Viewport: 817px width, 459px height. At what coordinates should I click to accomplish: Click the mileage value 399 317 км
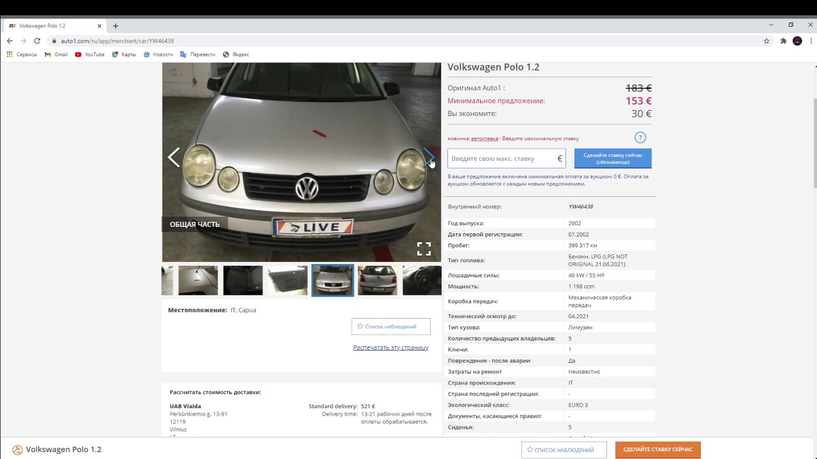(x=583, y=245)
